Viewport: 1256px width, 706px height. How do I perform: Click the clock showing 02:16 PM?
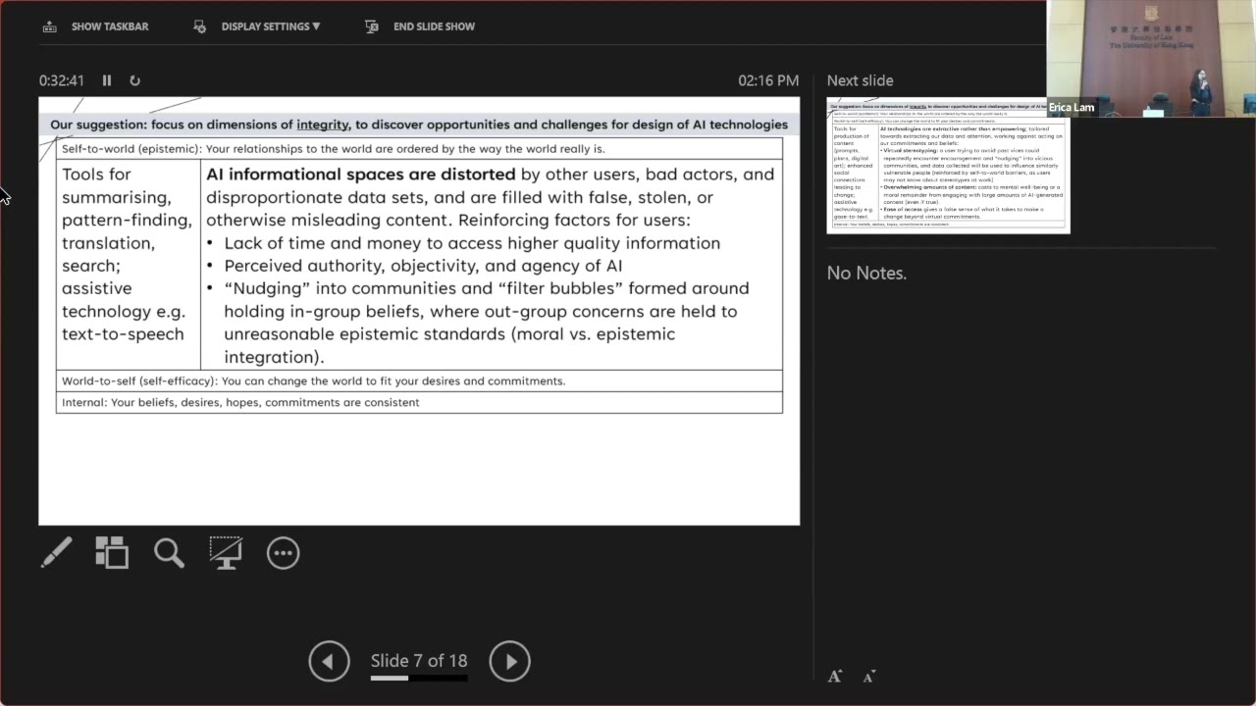768,80
